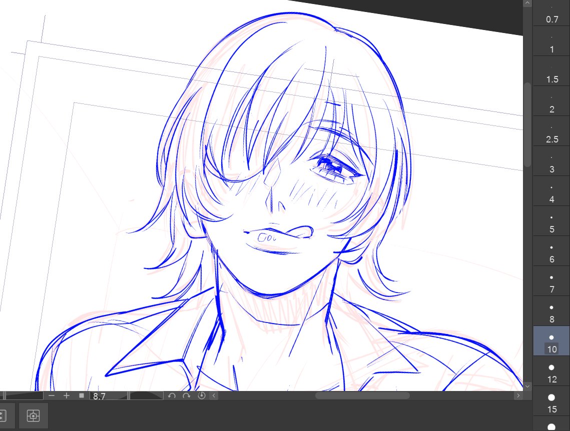Screen dimensions: 570x431
Task: Select the highlighted brush size 10
Action: pyautogui.click(x=551, y=341)
